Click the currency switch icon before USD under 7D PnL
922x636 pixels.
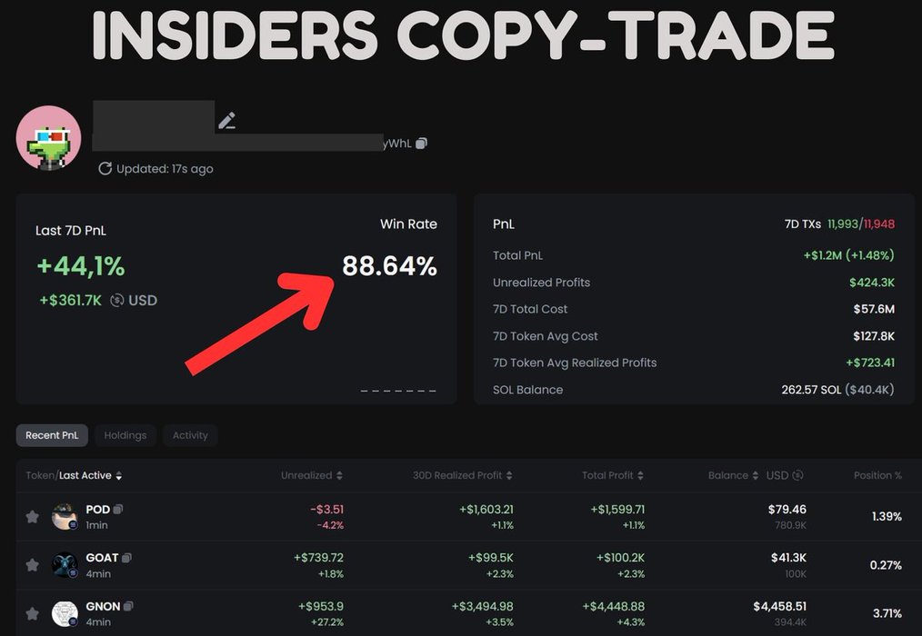[116, 300]
